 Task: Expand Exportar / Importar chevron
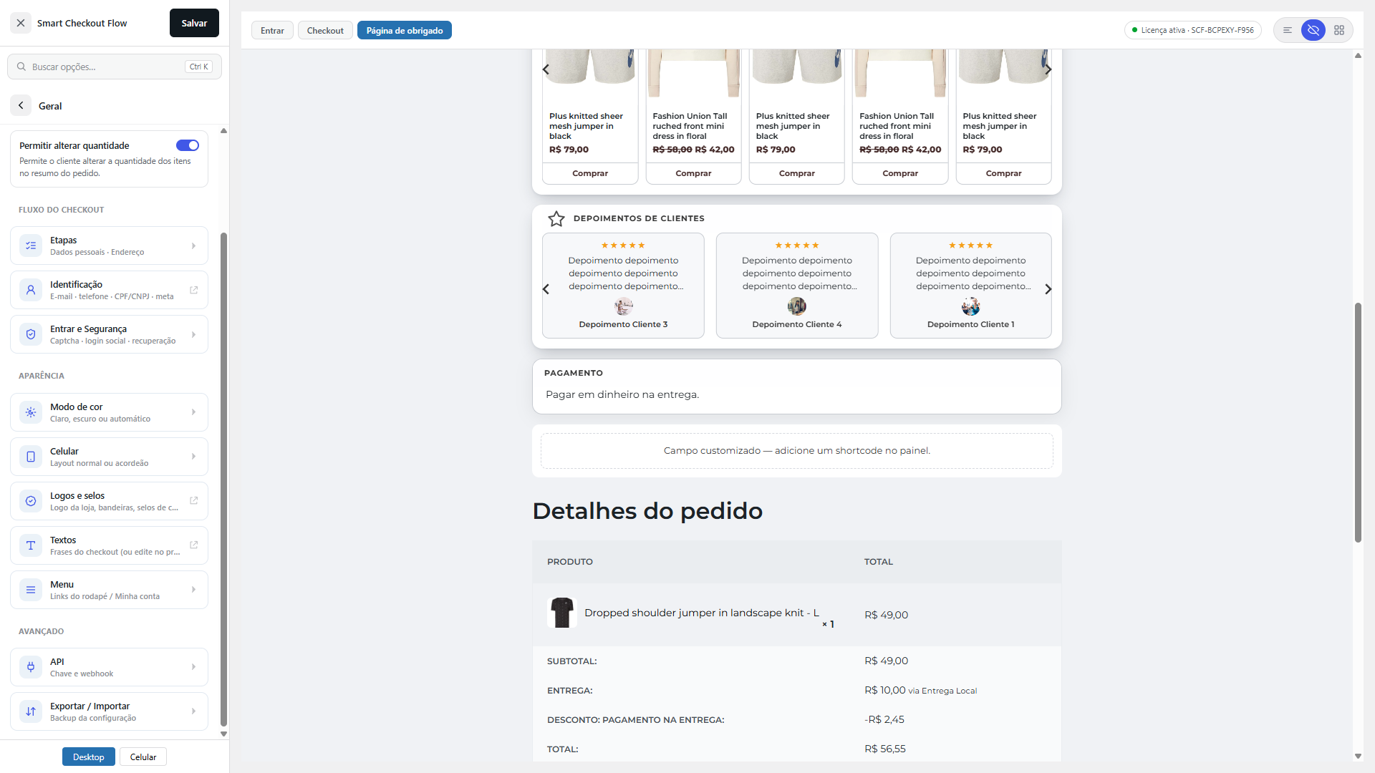(x=193, y=711)
